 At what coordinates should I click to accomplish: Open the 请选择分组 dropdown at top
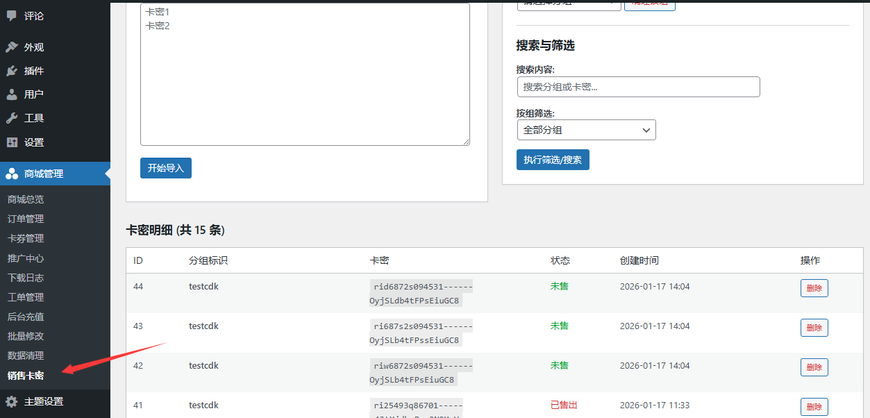(x=569, y=4)
